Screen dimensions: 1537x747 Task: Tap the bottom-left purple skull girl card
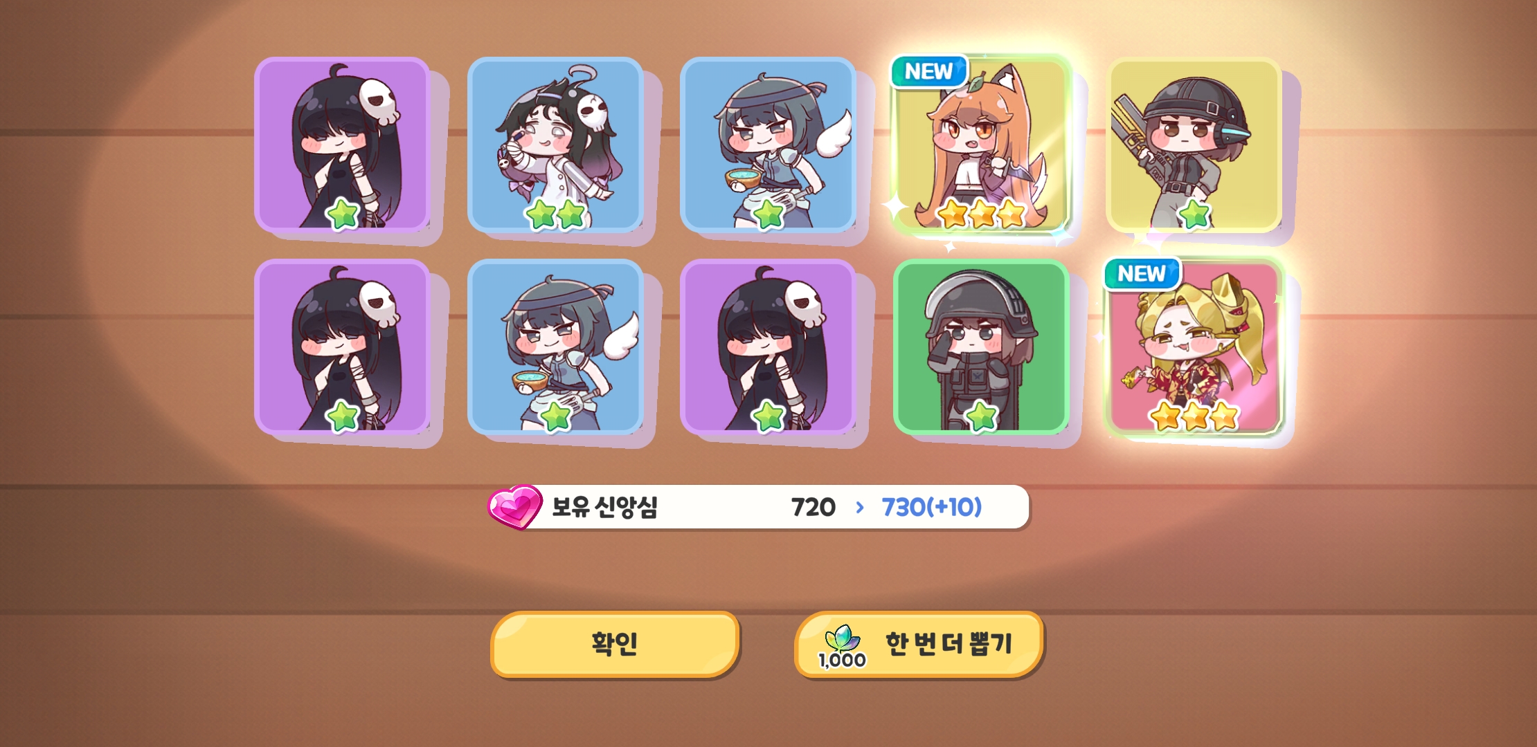click(342, 347)
